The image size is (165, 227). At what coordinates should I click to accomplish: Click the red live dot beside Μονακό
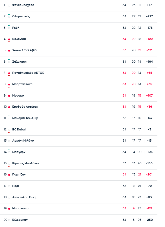point(9,96)
